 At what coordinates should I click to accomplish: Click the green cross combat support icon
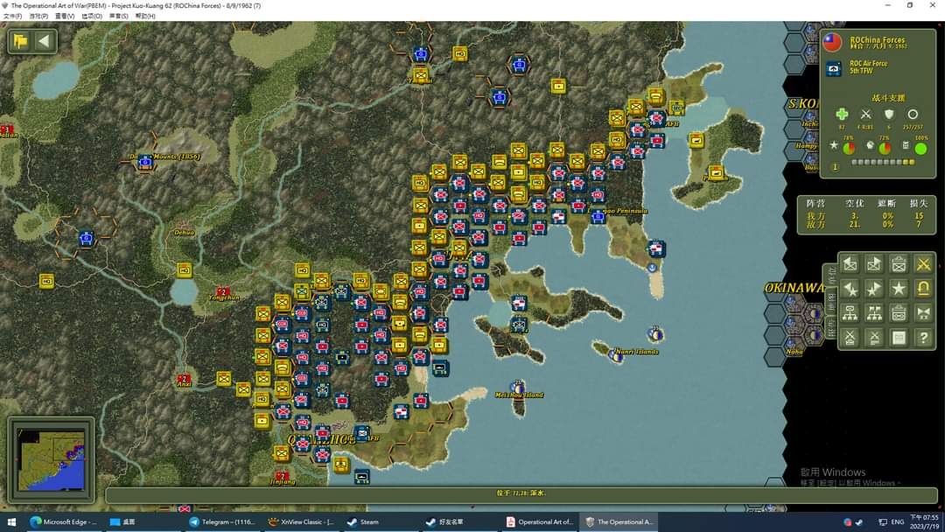click(842, 115)
